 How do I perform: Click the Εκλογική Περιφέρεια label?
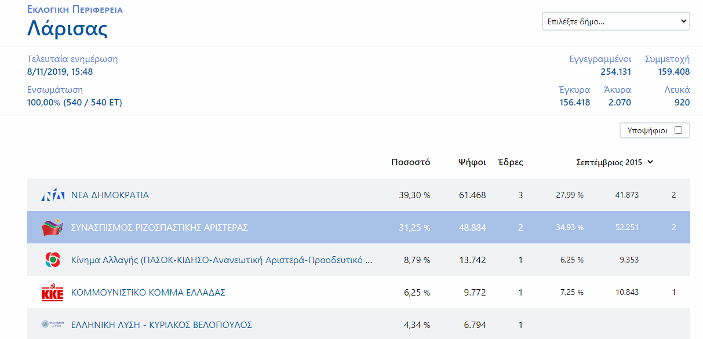tap(75, 10)
